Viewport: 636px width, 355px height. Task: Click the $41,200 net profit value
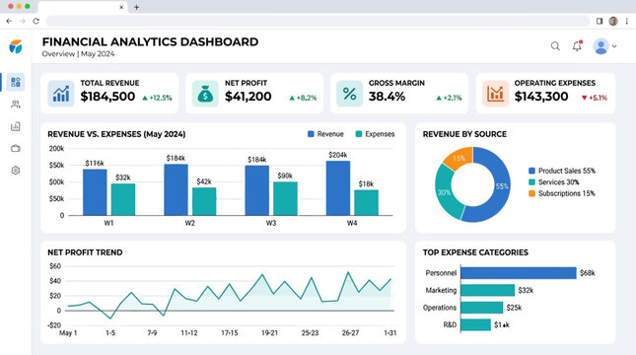click(248, 97)
